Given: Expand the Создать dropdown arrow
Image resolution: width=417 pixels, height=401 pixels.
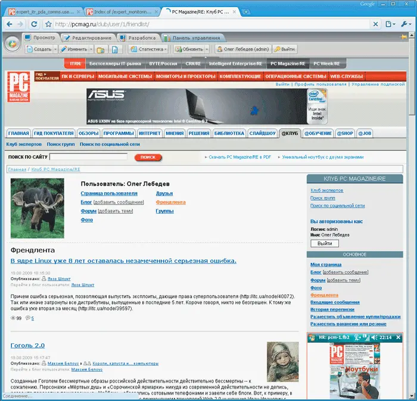Looking at the screenshot, I should [x=55, y=49].
